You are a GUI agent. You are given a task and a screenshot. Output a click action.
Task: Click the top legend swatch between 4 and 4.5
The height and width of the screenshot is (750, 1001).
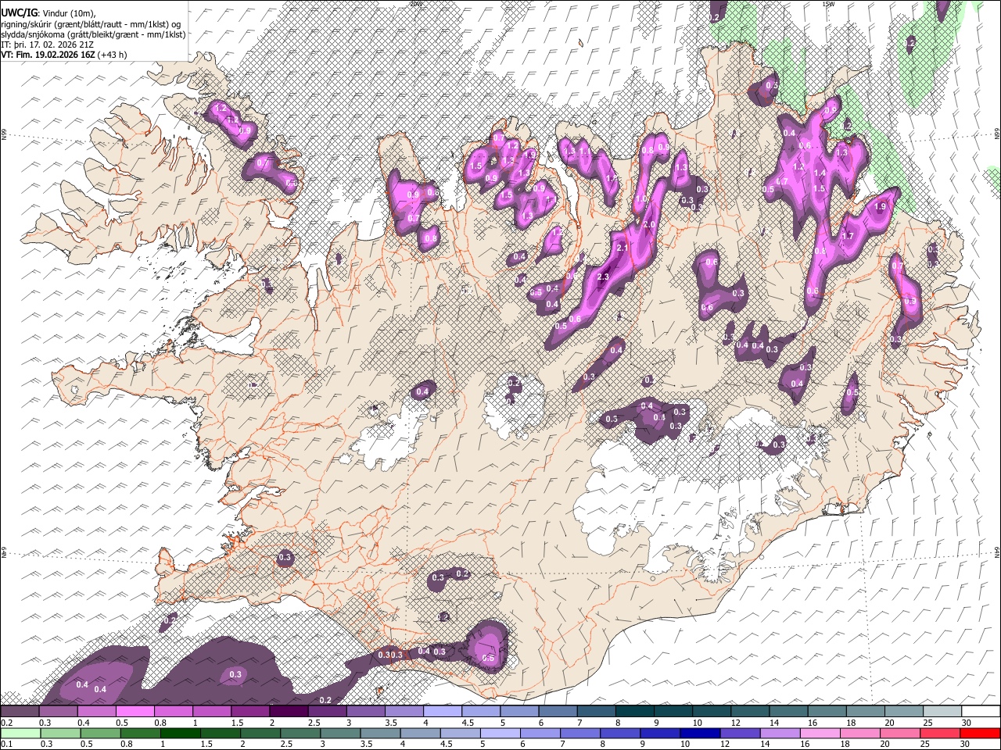pyautogui.click(x=442, y=711)
